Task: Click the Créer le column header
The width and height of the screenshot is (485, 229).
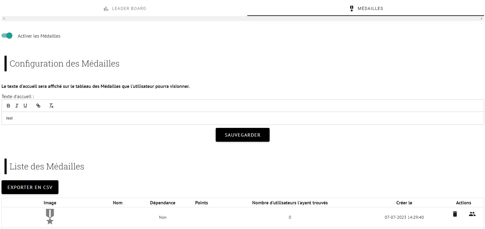Action: click(404, 203)
